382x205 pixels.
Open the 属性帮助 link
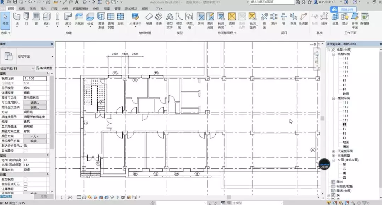(6, 196)
